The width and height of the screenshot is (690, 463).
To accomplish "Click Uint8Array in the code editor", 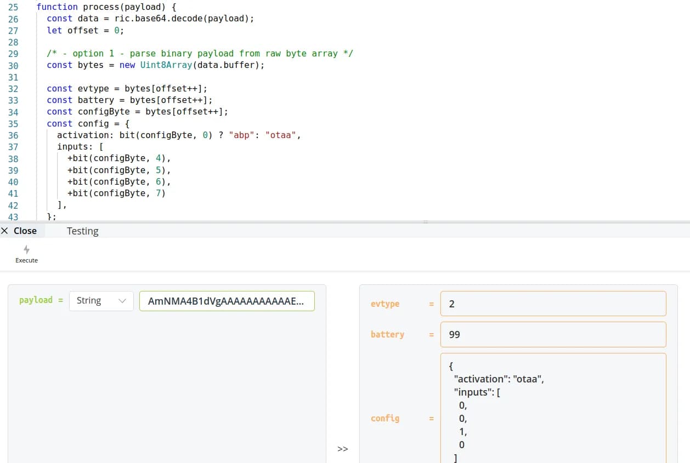I will click(166, 65).
